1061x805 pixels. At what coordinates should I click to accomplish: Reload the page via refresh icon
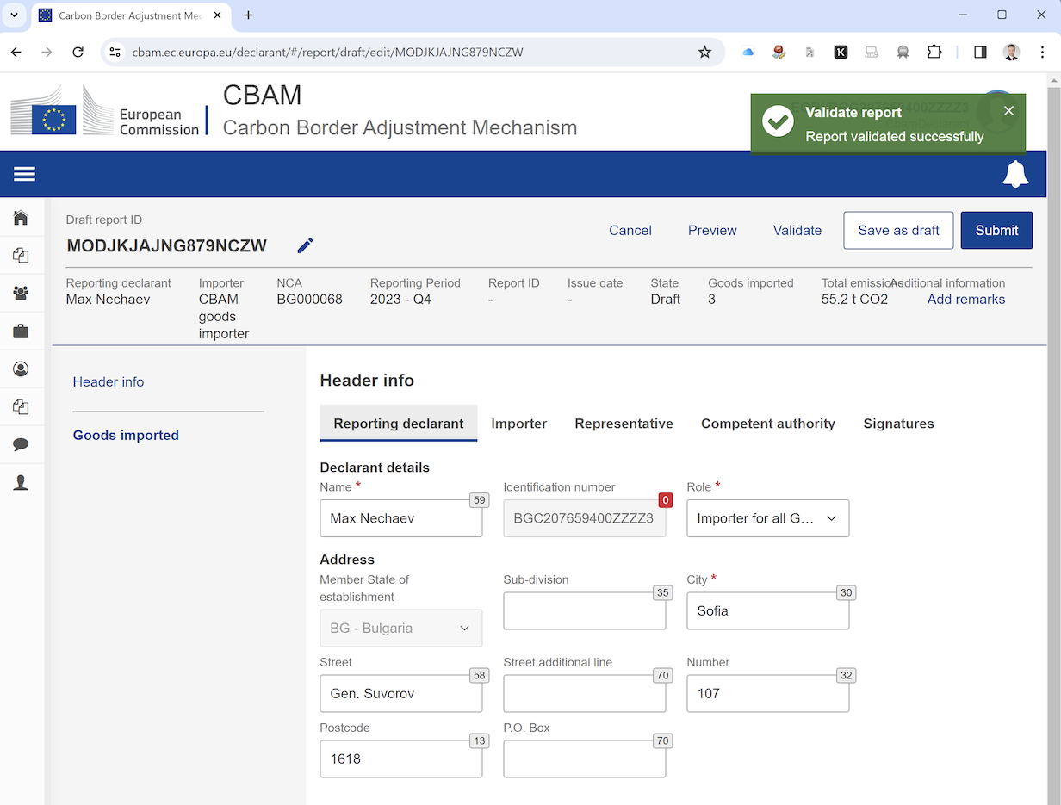pyautogui.click(x=78, y=52)
